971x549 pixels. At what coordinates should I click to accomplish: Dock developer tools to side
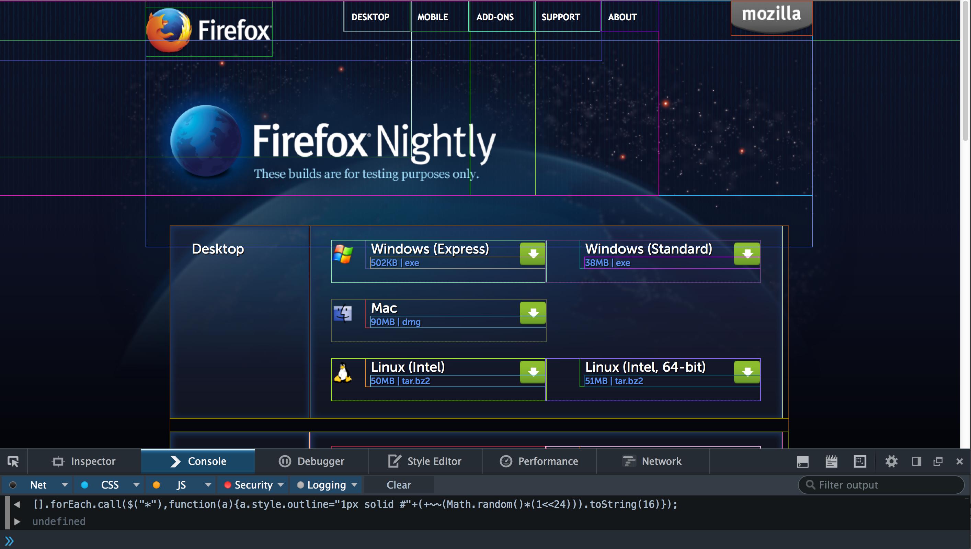[917, 461]
